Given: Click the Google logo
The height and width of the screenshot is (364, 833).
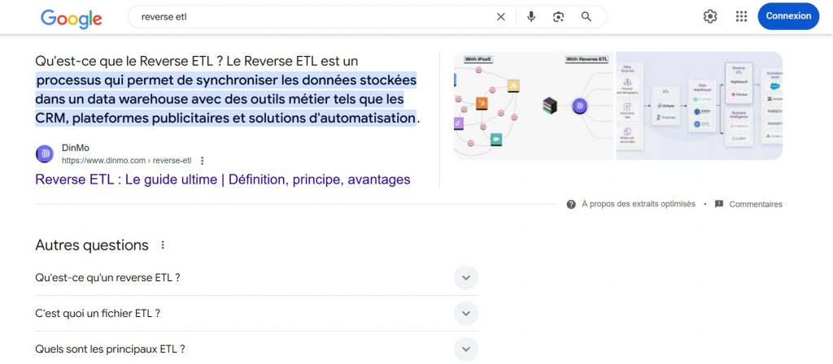Looking at the screenshot, I should pos(72,18).
